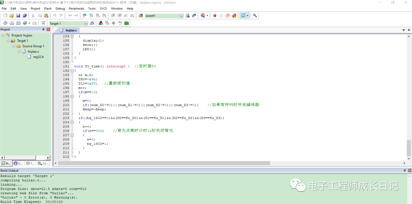Download to flash using LOAD icon
This screenshot has width=412, height=204.
coord(43,23)
